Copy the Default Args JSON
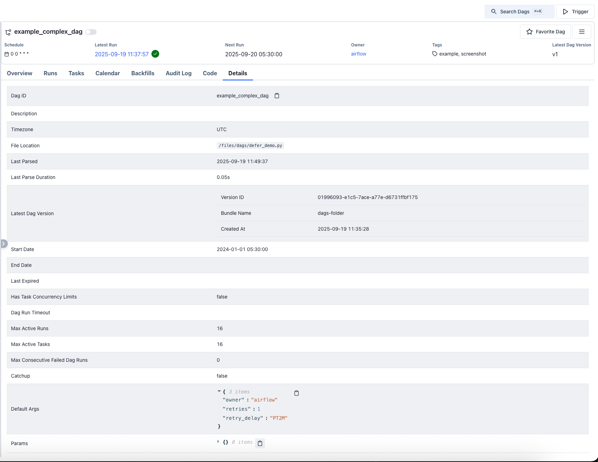This screenshot has width=598, height=462. (x=297, y=393)
